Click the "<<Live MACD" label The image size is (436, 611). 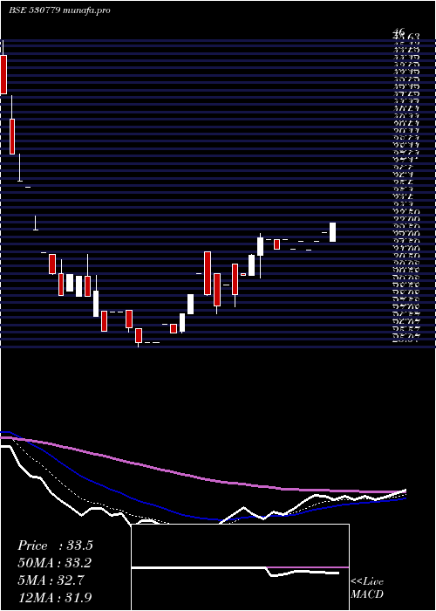[x=367, y=588]
